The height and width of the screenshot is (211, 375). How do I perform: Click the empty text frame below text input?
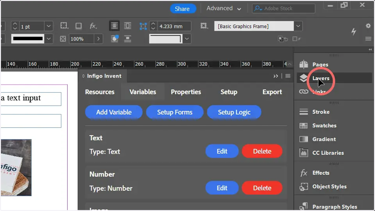[31, 121]
